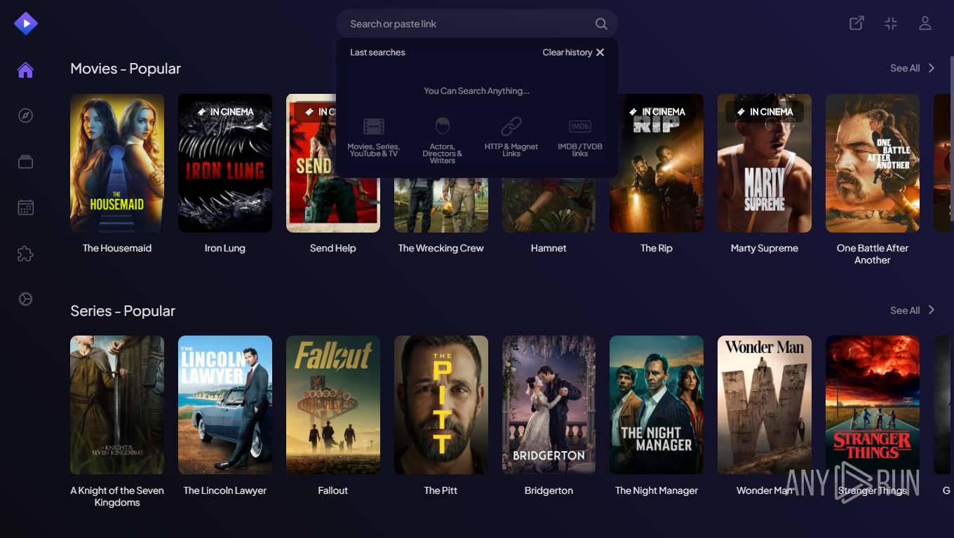
Task: Click the page vertical scrollbar
Action: pos(951,140)
